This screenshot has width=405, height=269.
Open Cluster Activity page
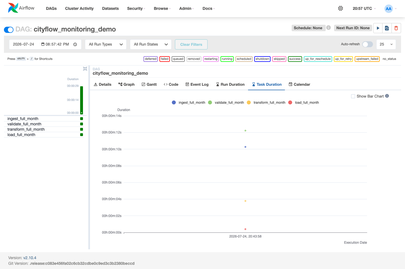pyautogui.click(x=79, y=8)
